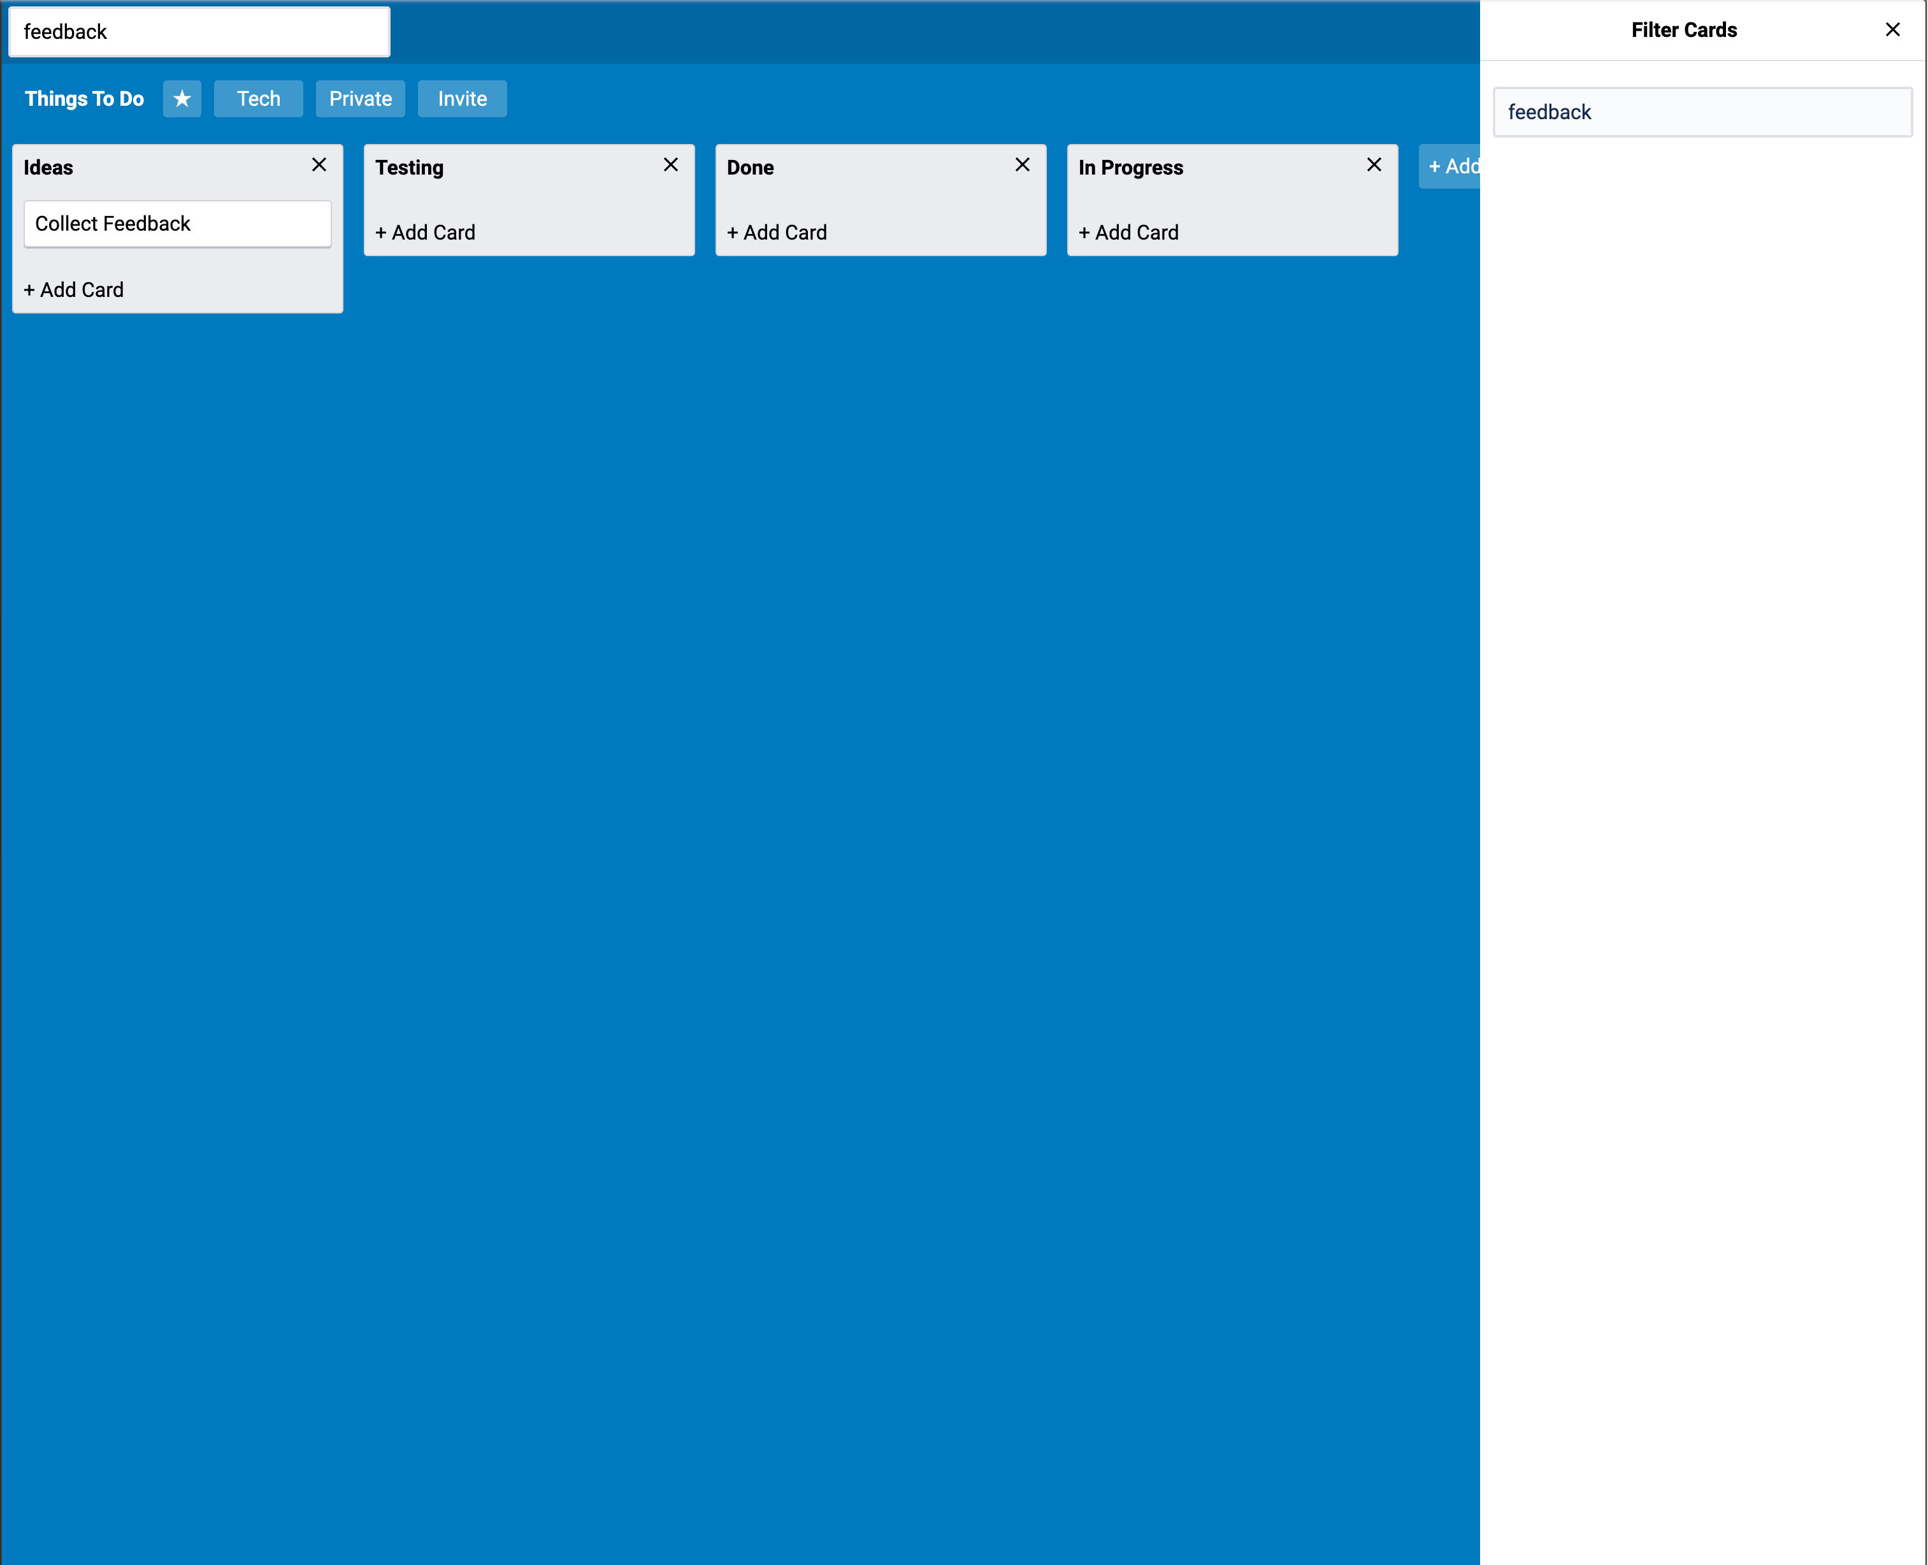The image size is (1928, 1565).
Task: Add a card to the Ideas list
Action: click(x=74, y=291)
